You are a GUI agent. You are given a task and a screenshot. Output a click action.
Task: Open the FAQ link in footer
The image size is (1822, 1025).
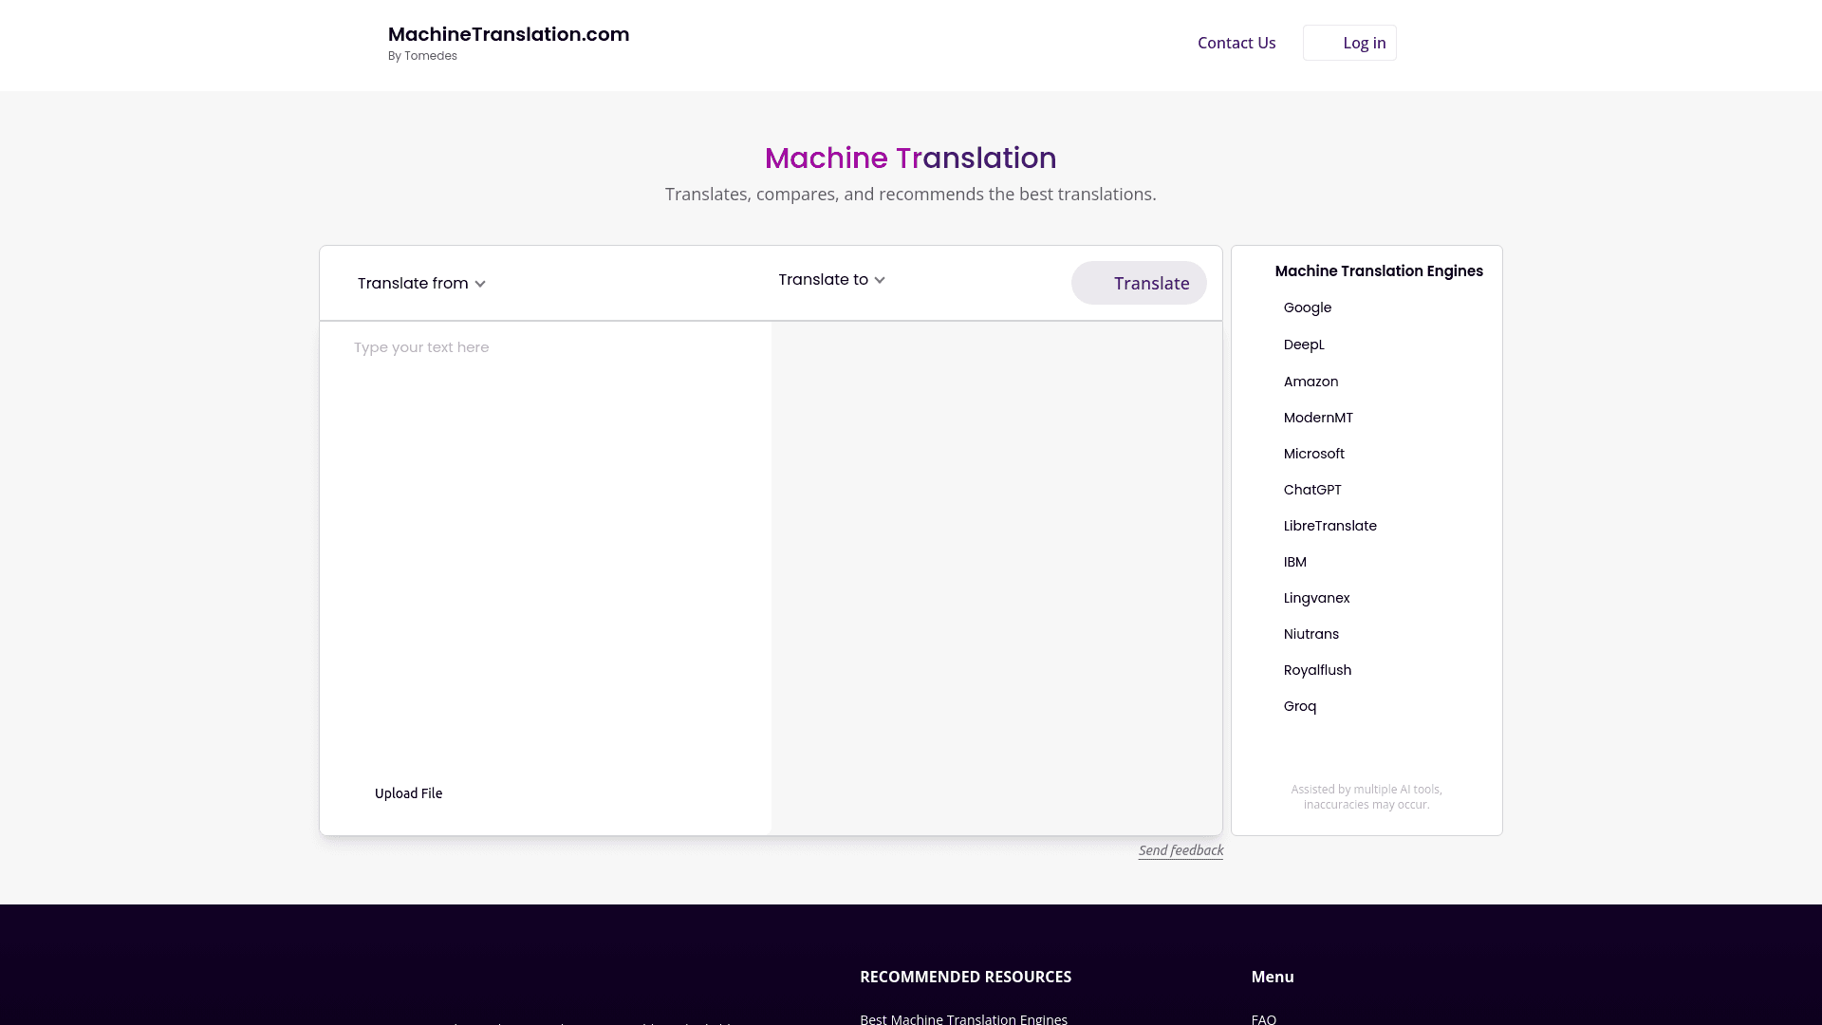1263,1018
